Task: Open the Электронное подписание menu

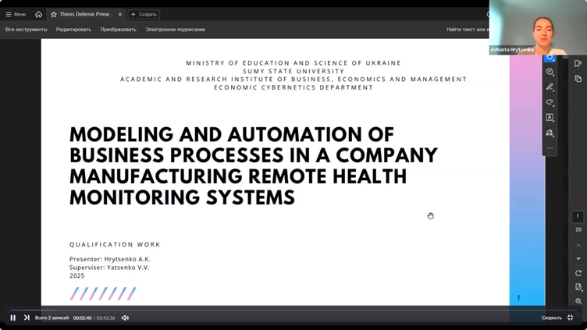Action: coord(175,29)
